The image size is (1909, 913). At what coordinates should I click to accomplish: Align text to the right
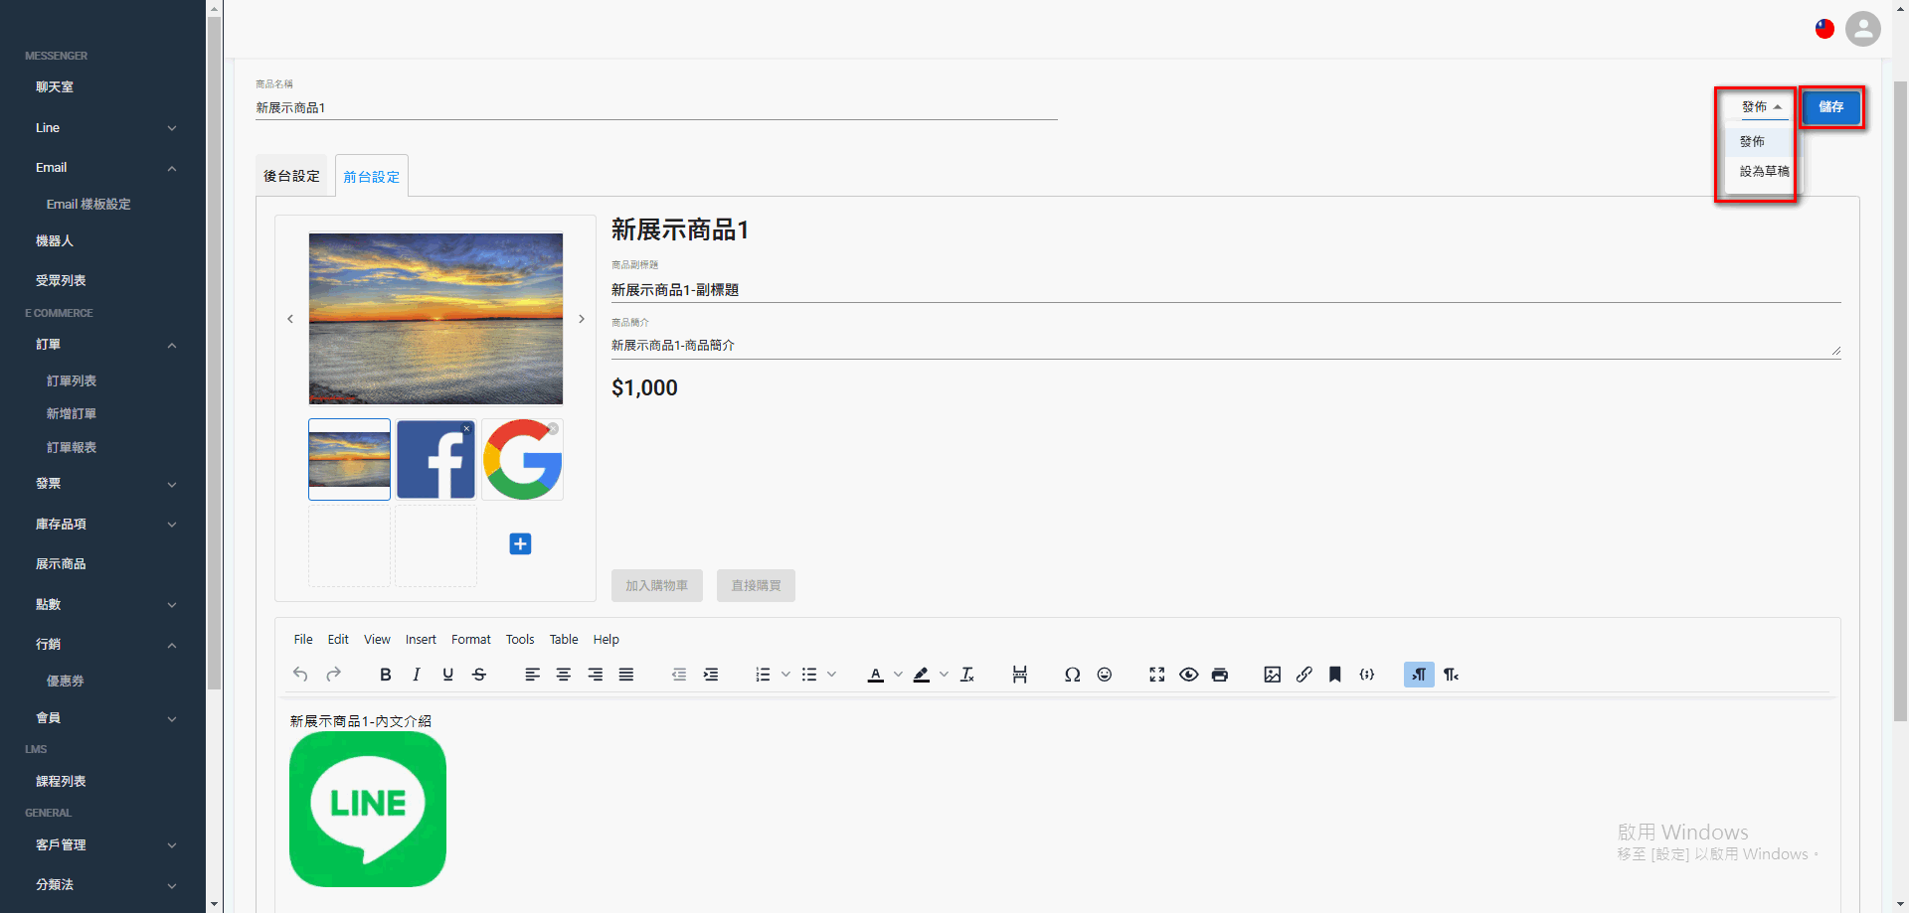coord(596,675)
